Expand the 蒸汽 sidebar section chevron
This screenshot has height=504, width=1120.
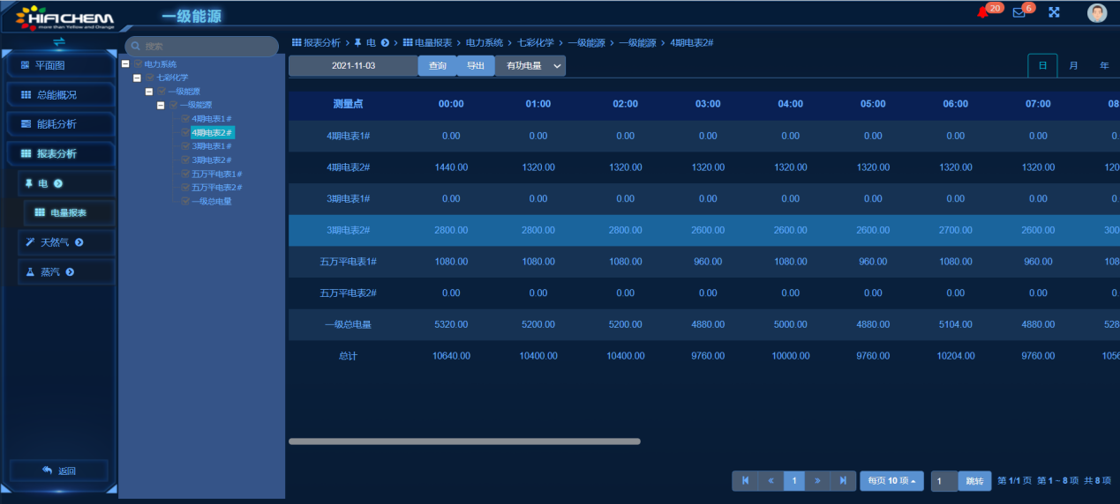click(x=70, y=272)
